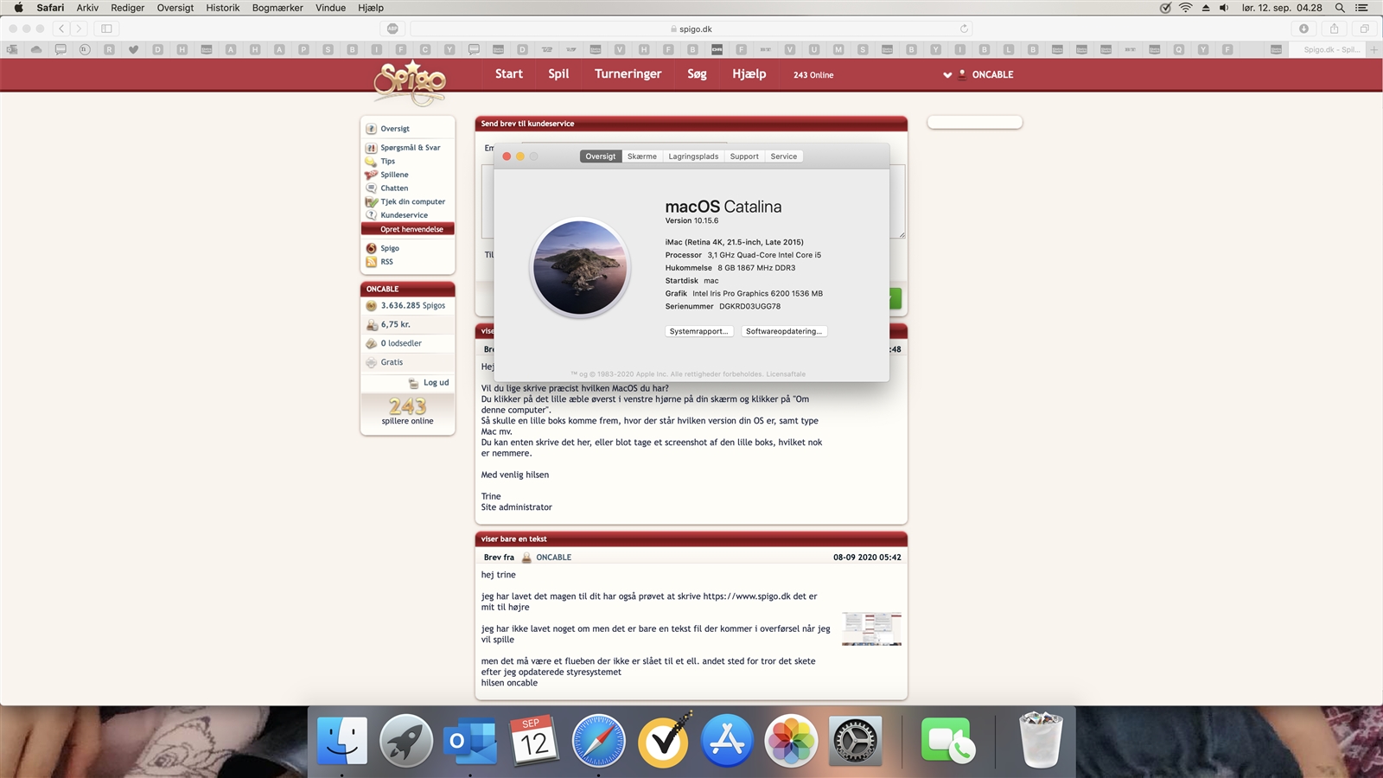Viewport: 1383px width, 778px height.
Task: Open the Wi-Fi status menu
Action: pos(1185,8)
